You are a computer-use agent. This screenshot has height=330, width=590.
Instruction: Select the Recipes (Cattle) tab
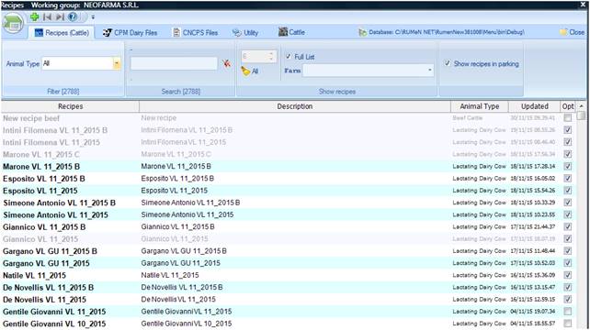(x=62, y=33)
